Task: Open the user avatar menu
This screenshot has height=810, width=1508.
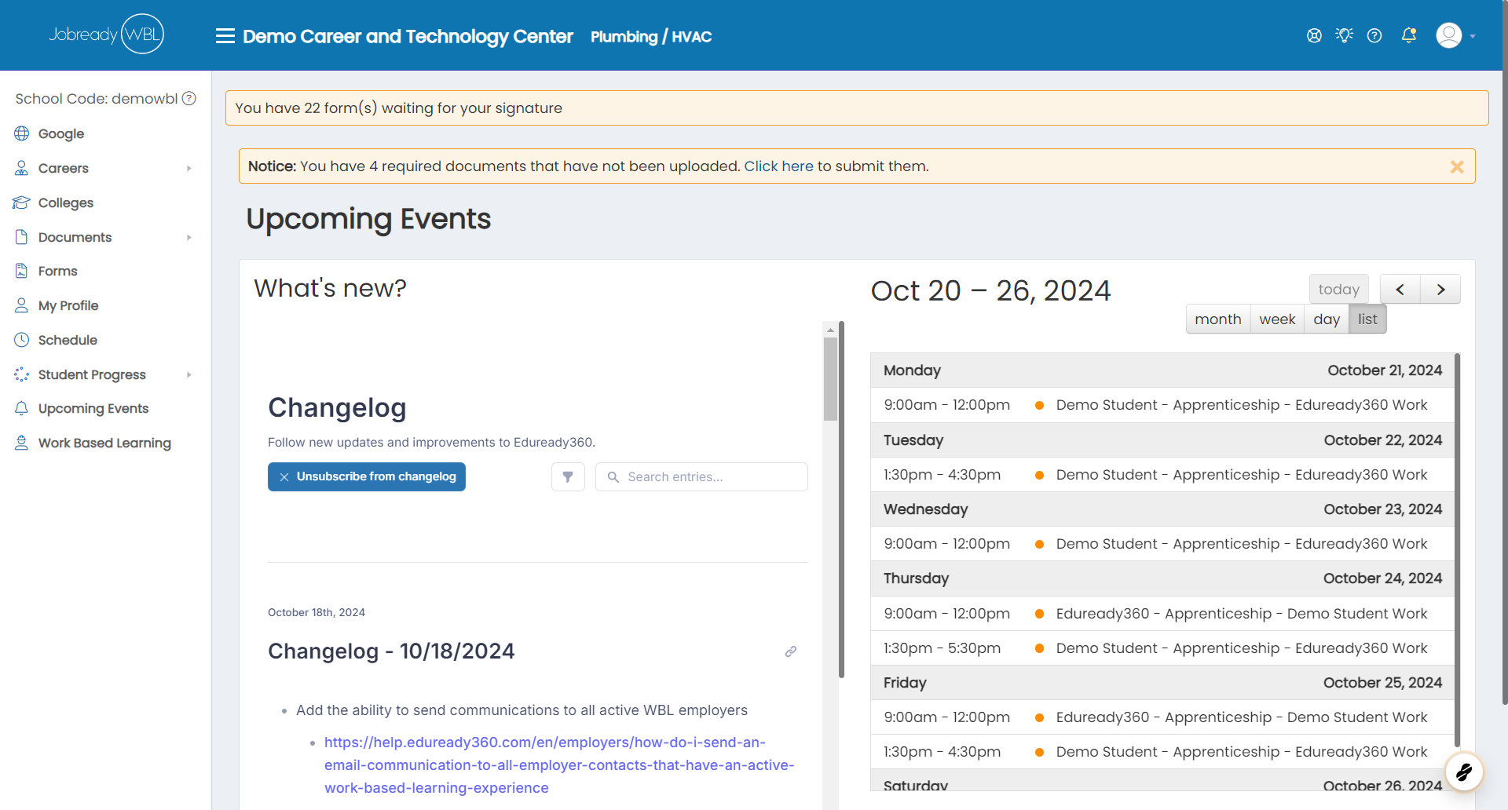Action: tap(1455, 35)
